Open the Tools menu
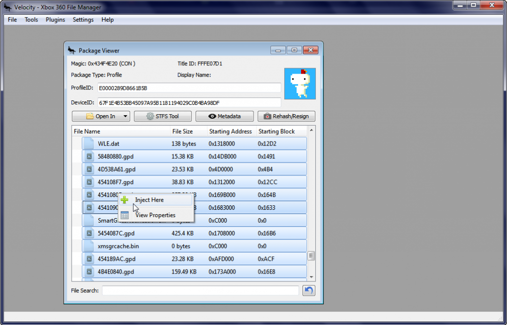The image size is (507, 325). click(x=31, y=20)
